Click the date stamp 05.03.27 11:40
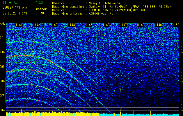 [x=15, y=13]
